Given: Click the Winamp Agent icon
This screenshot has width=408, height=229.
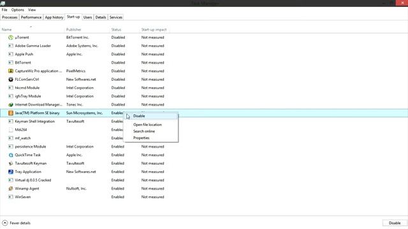Looking at the screenshot, I should tap(11, 188).
